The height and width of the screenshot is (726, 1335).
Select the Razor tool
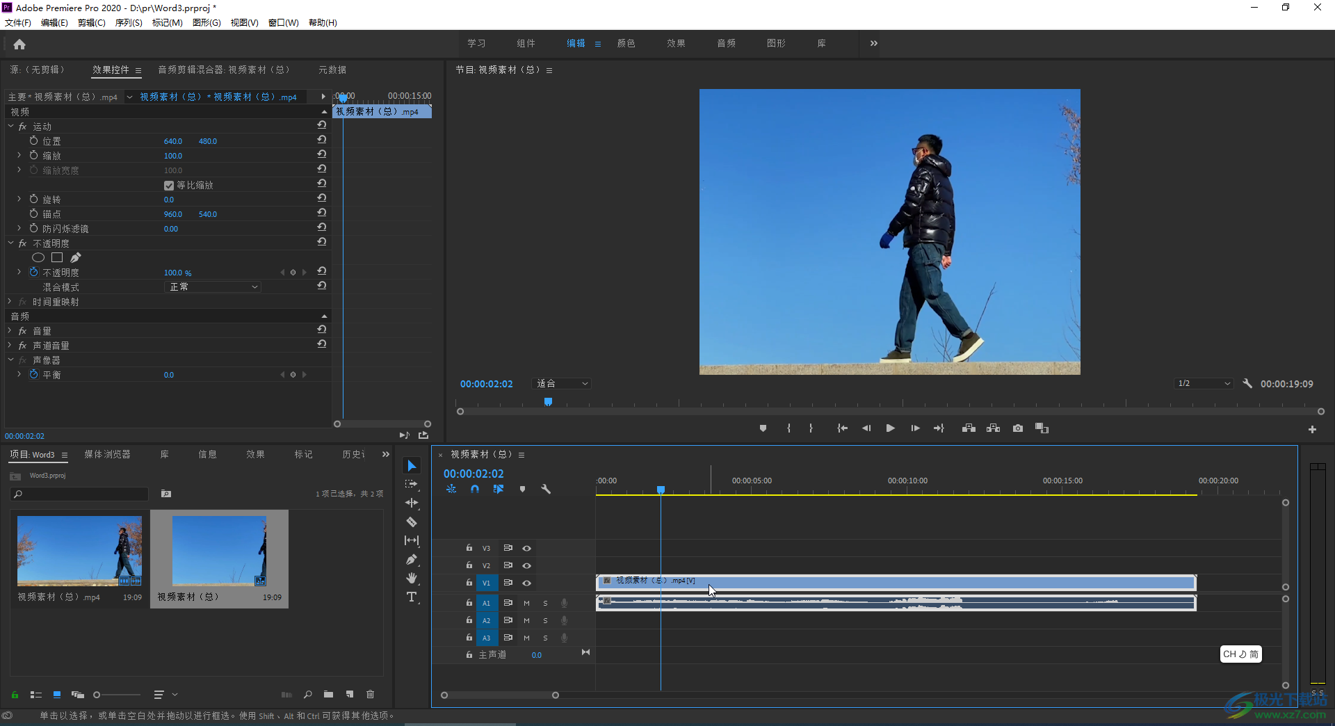point(412,522)
